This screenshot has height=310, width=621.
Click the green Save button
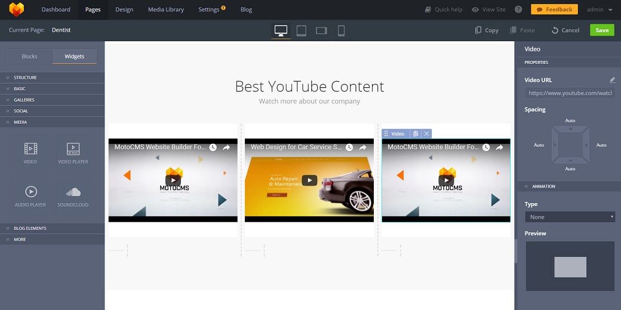(x=602, y=30)
